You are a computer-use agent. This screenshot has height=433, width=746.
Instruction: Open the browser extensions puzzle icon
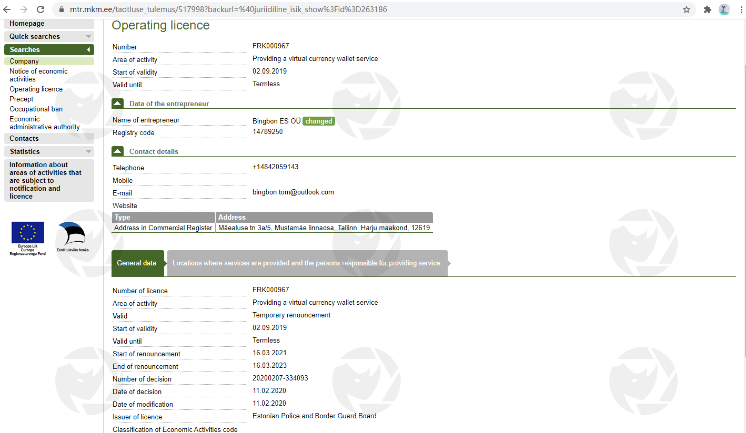pos(708,9)
